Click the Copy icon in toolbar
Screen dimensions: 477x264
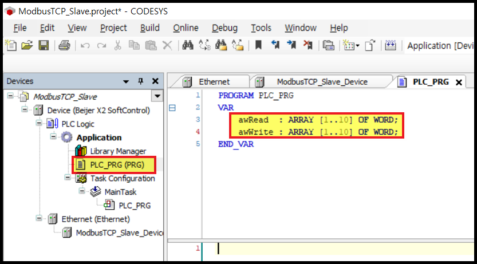pyautogui.click(x=134, y=46)
